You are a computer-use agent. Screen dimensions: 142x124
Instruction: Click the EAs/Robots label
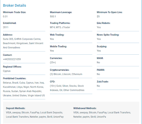pos(104,23)
